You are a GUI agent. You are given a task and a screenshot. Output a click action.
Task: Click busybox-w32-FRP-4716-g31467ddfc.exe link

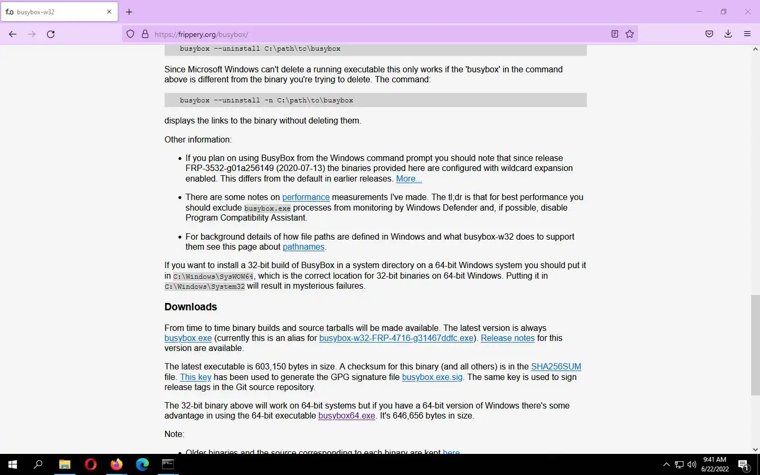click(x=396, y=338)
